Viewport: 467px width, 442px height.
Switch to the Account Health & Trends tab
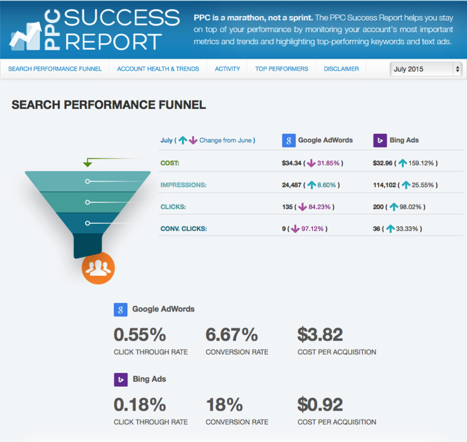point(158,69)
